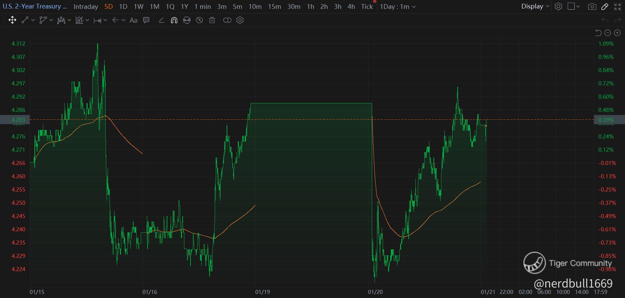This screenshot has height=298, width=625.
Task: Click the angle line eraser-style tool
Action: pyautogui.click(x=162, y=20)
